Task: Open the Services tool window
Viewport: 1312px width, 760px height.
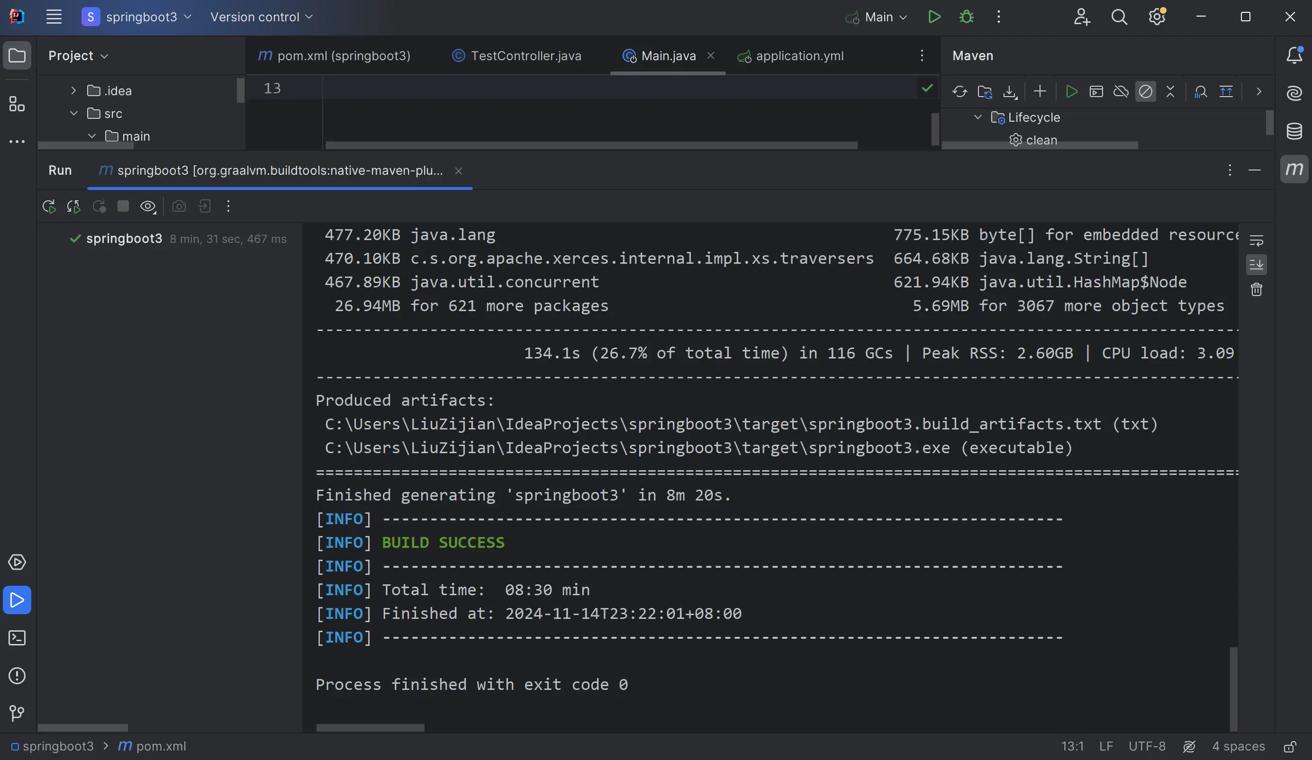Action: pos(17,562)
